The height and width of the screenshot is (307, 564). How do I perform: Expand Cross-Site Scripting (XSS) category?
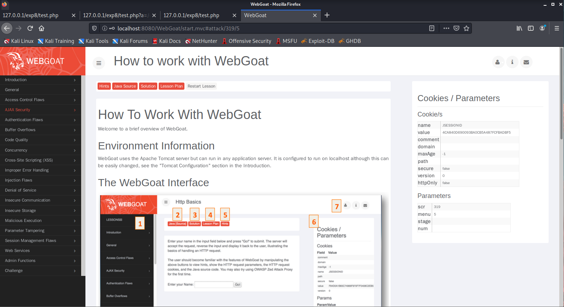point(40,160)
